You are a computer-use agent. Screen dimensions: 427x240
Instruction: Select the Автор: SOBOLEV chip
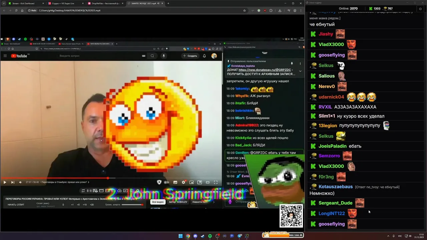click(178, 202)
